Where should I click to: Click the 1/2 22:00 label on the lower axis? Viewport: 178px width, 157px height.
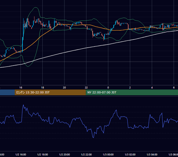click(86, 154)
